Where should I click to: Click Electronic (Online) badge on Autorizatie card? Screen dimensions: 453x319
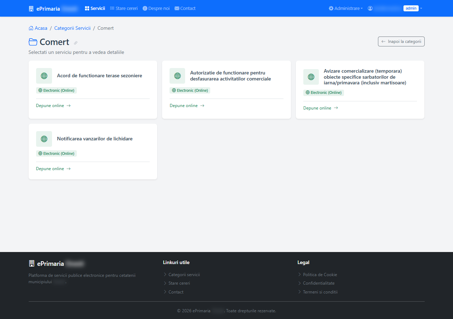click(190, 90)
